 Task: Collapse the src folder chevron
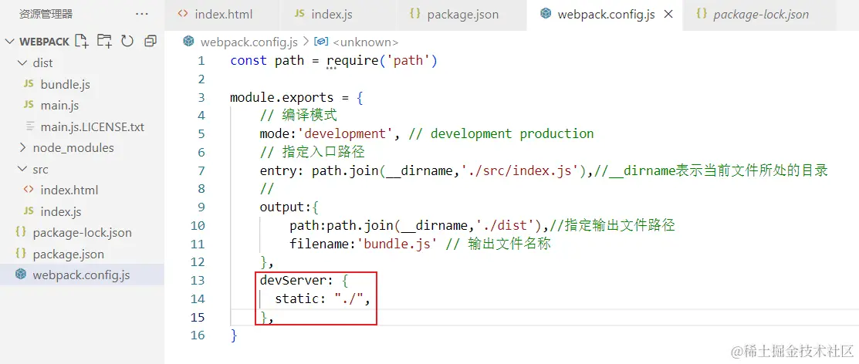click(22, 169)
